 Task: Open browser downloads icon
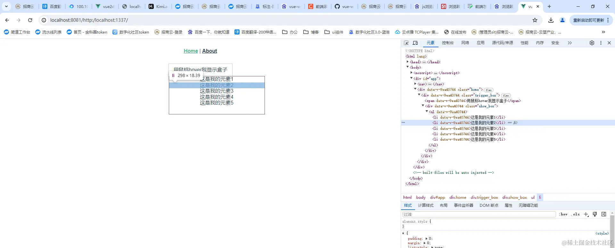(x=551, y=20)
